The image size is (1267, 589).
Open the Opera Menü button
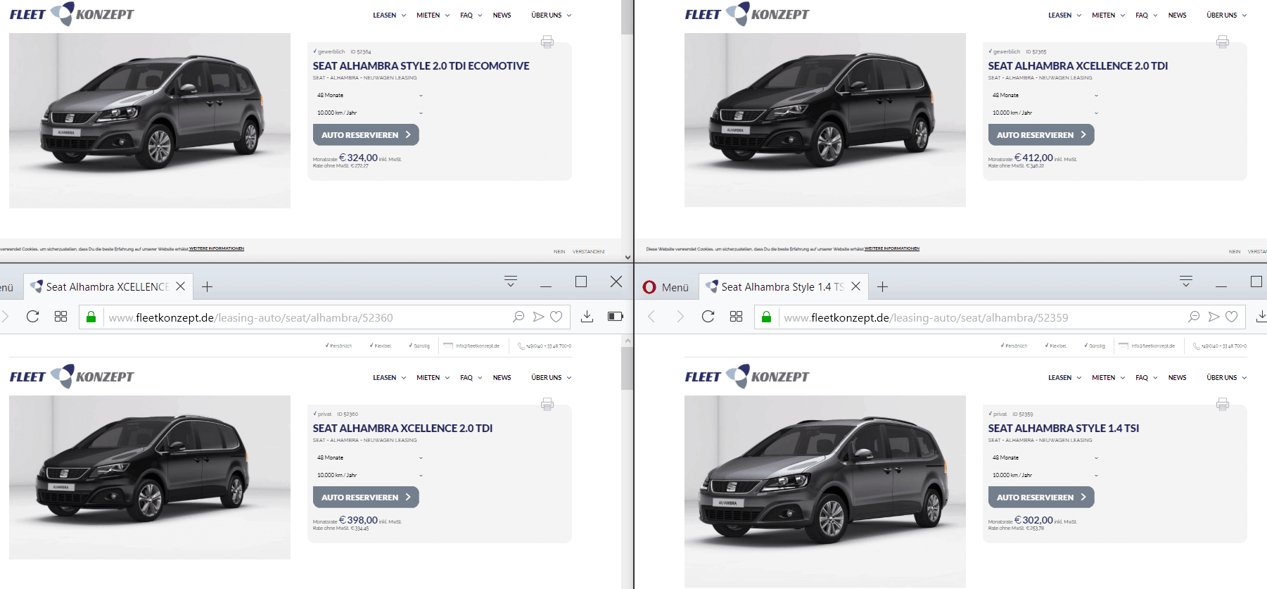pyautogui.click(x=666, y=287)
